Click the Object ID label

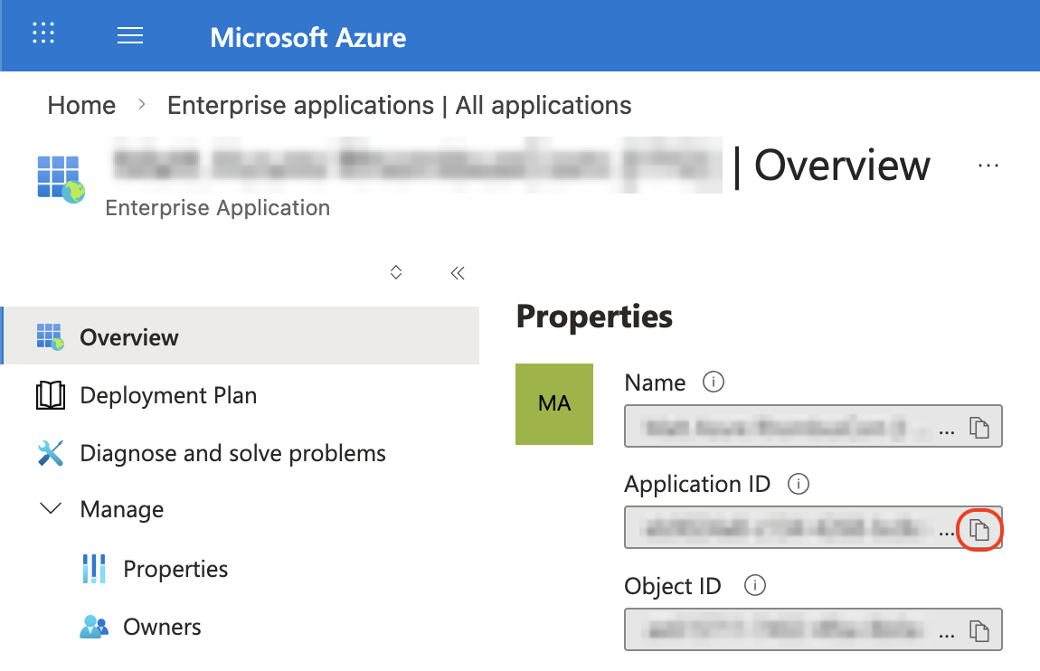pos(673,586)
